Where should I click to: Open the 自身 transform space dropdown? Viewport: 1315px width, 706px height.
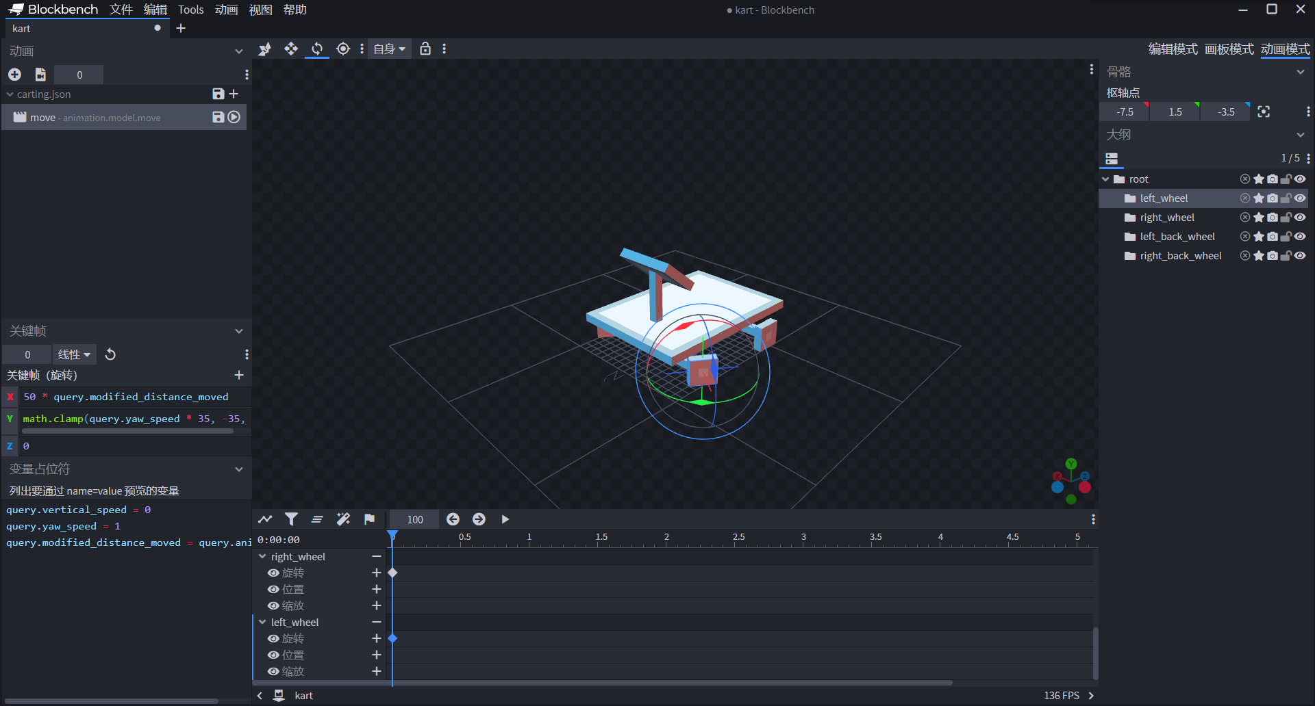pyautogui.click(x=389, y=49)
